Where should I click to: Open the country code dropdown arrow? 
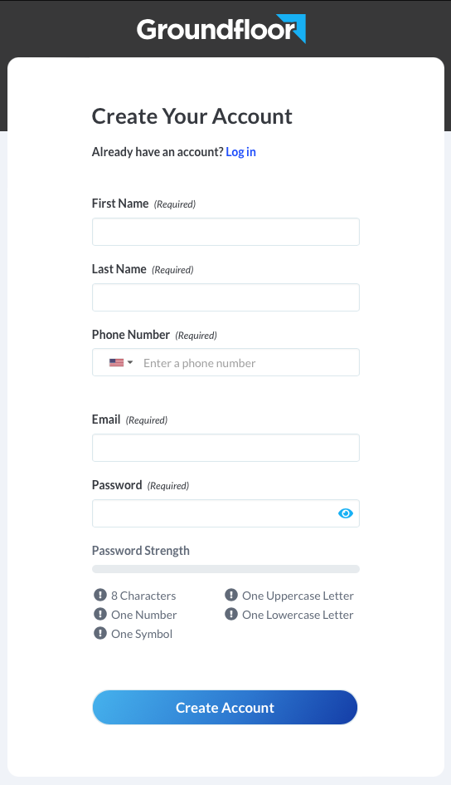point(130,362)
